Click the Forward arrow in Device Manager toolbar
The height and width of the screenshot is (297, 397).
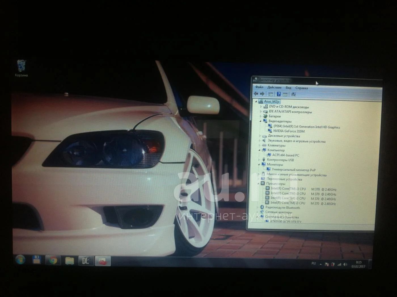(x=262, y=94)
